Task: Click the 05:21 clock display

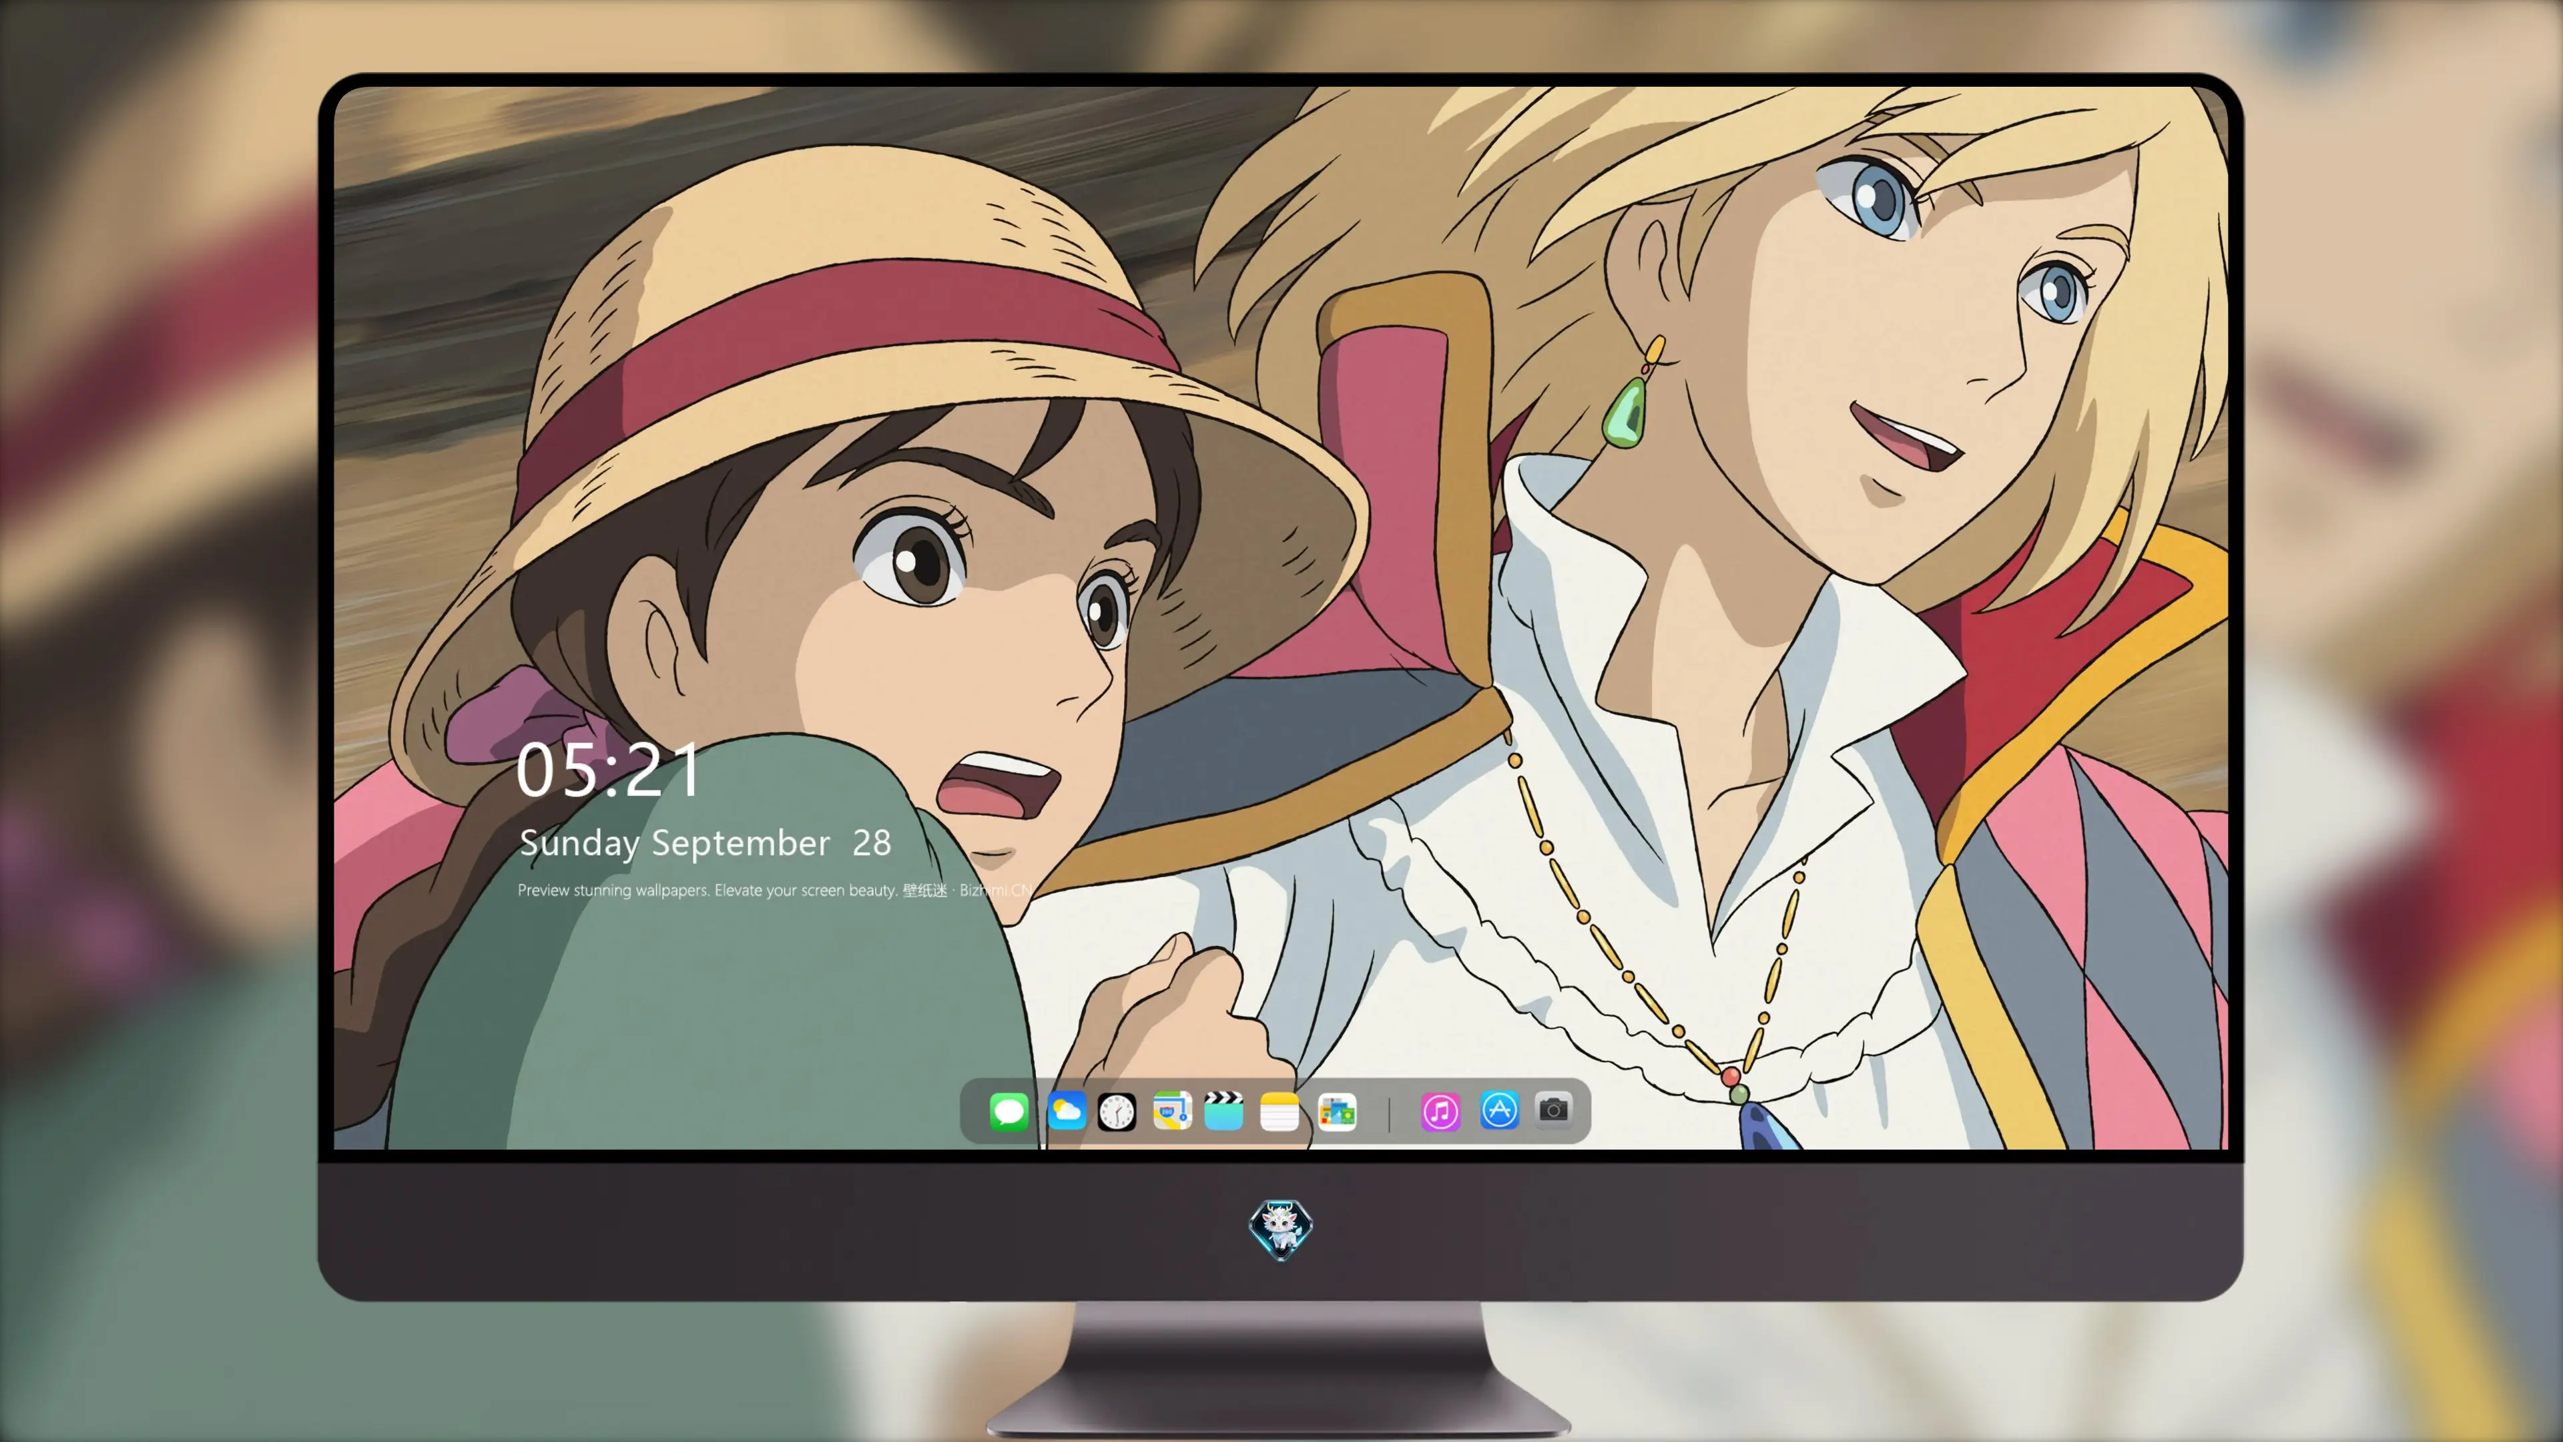Action: pos(608,770)
